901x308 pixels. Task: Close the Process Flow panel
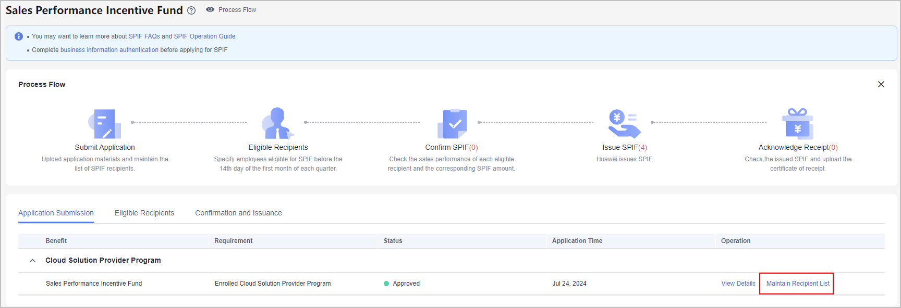pos(881,84)
